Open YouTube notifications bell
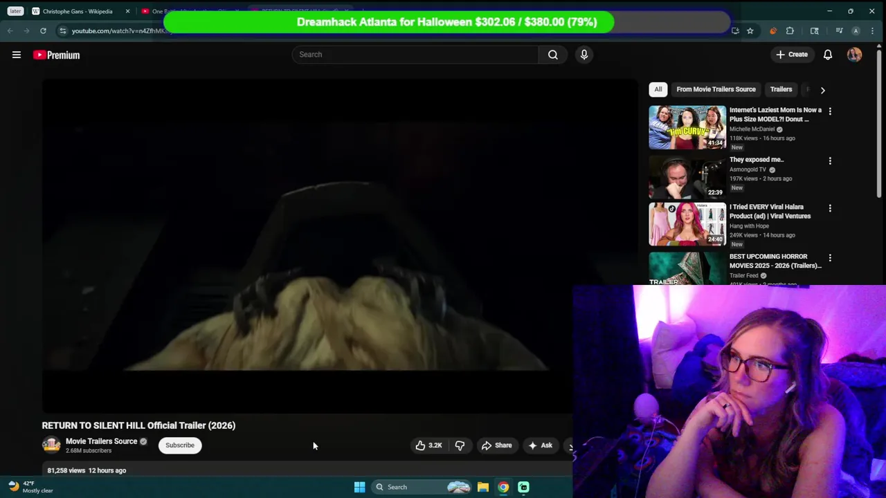886x498 pixels. click(828, 55)
